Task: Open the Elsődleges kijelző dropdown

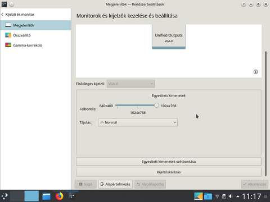Action: (130, 84)
